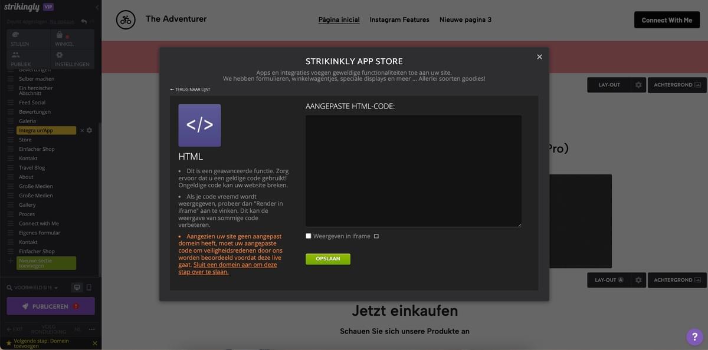Expand the three-dot more options menu
Image resolution: width=708 pixels, height=350 pixels.
click(x=91, y=329)
